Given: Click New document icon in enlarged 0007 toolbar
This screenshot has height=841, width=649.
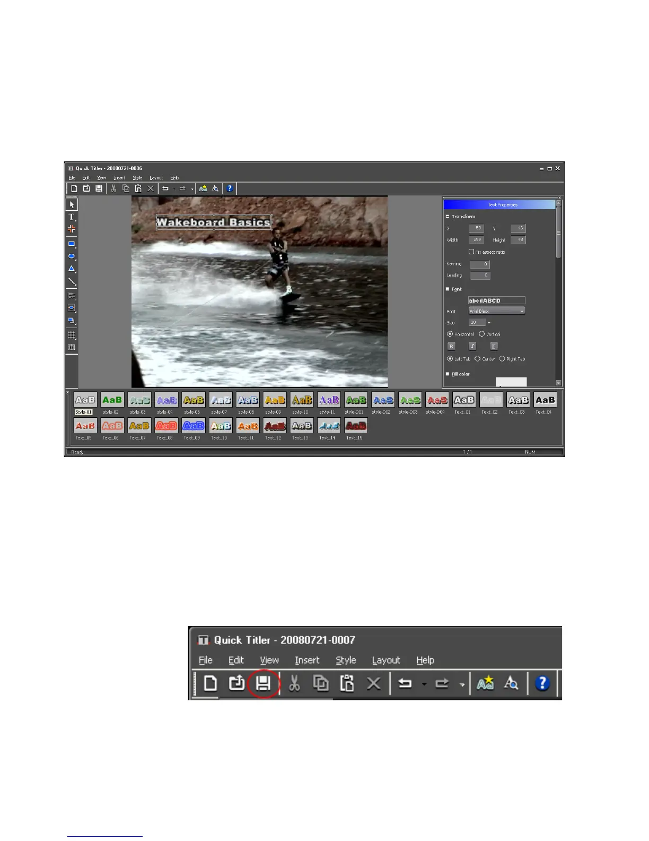Looking at the screenshot, I should (211, 683).
